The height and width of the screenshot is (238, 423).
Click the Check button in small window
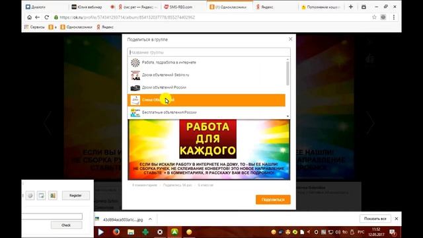point(66,225)
